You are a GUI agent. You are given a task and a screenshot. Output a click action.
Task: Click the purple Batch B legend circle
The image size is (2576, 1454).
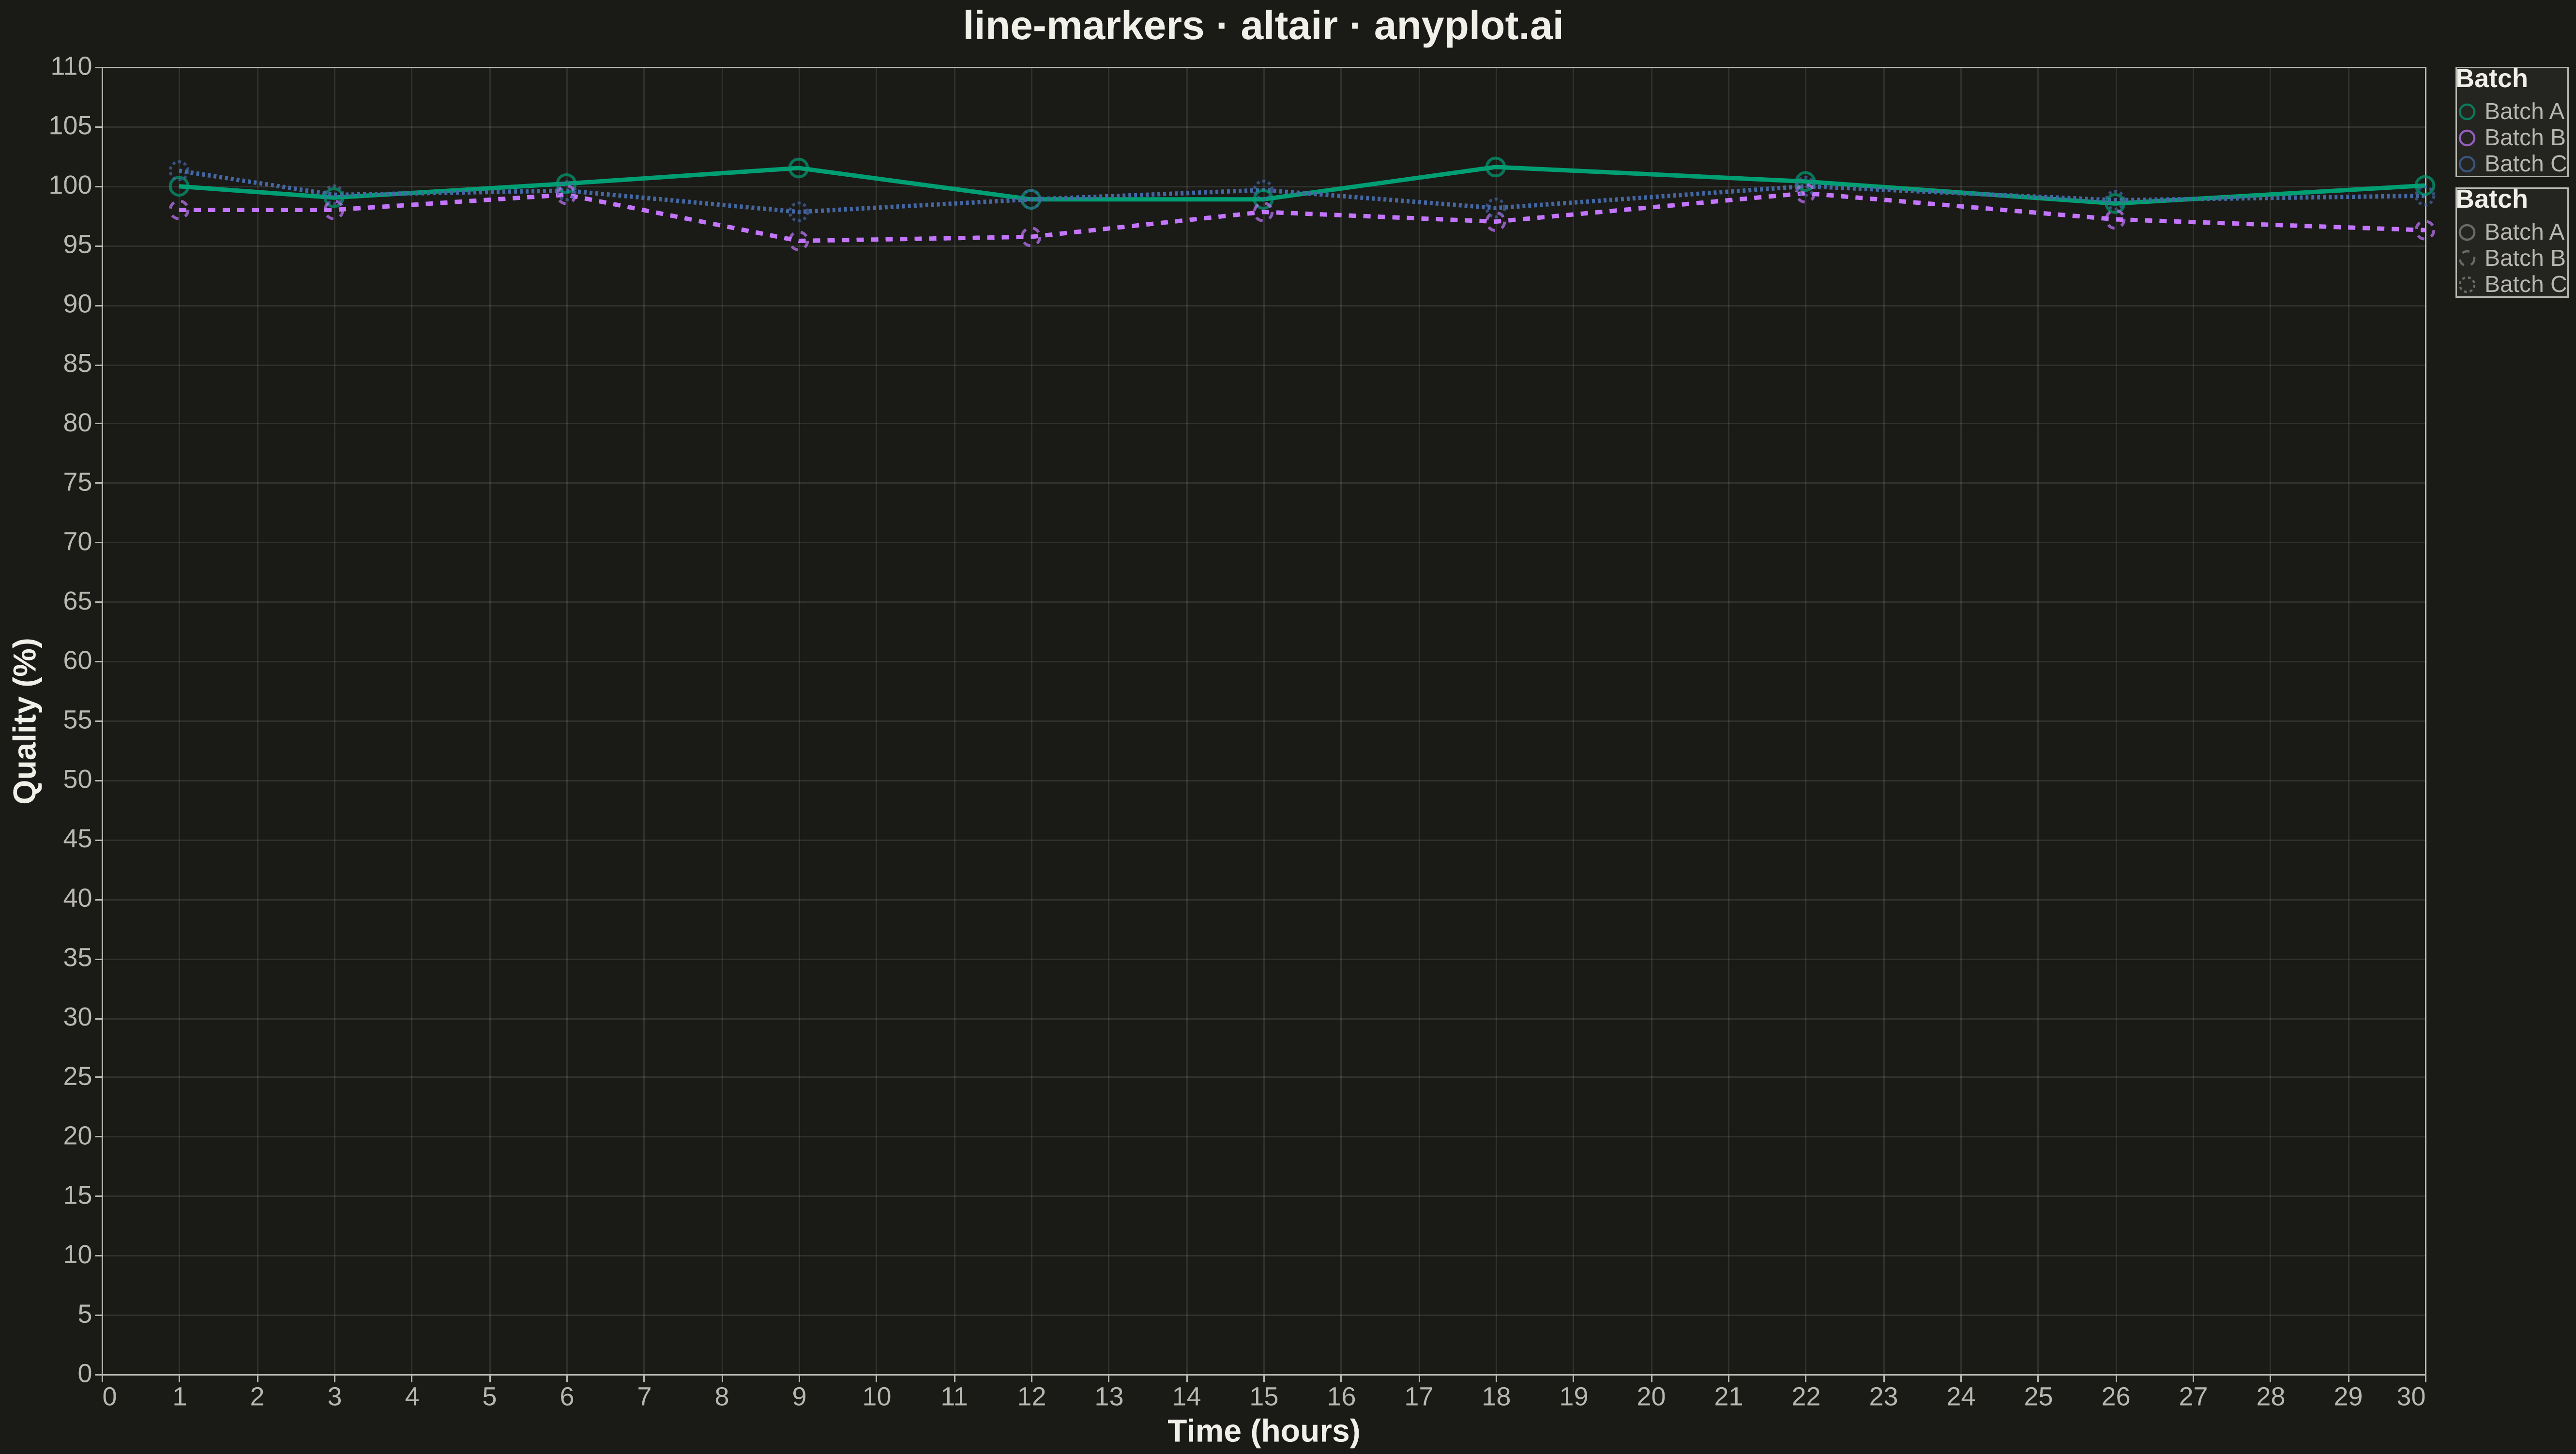pyautogui.click(x=2467, y=138)
